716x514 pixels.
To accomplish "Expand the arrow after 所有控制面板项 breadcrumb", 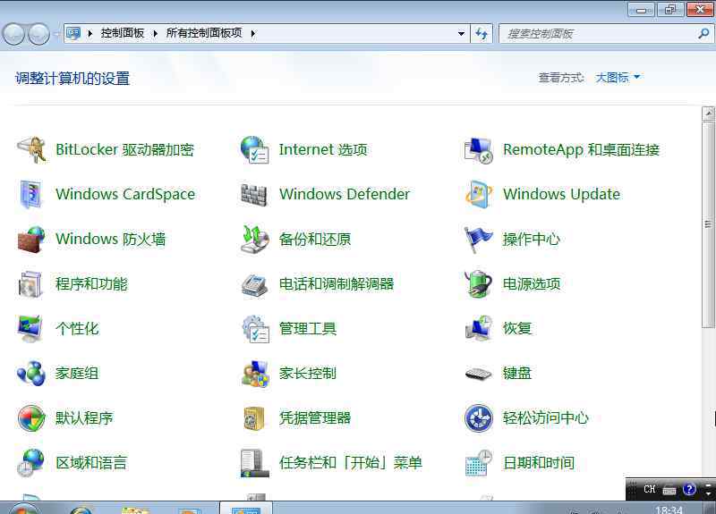I will 253,33.
